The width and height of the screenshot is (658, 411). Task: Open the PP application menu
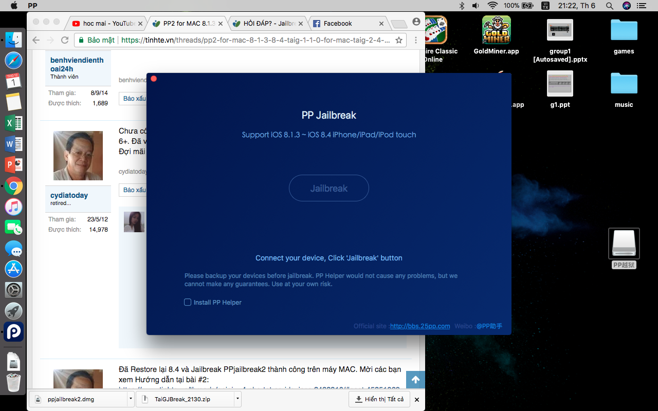32,6
